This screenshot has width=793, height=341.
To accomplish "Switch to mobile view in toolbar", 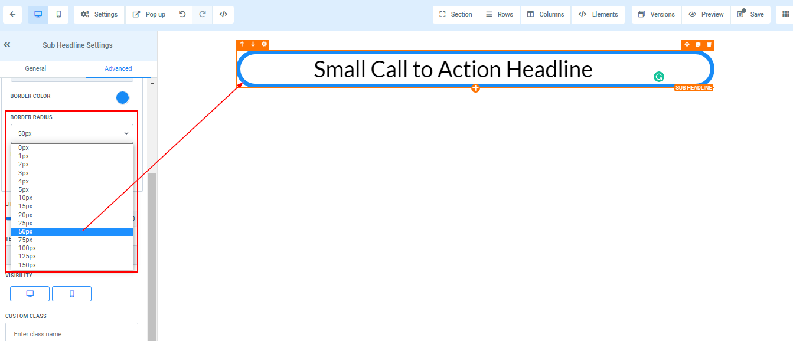I will coord(58,14).
